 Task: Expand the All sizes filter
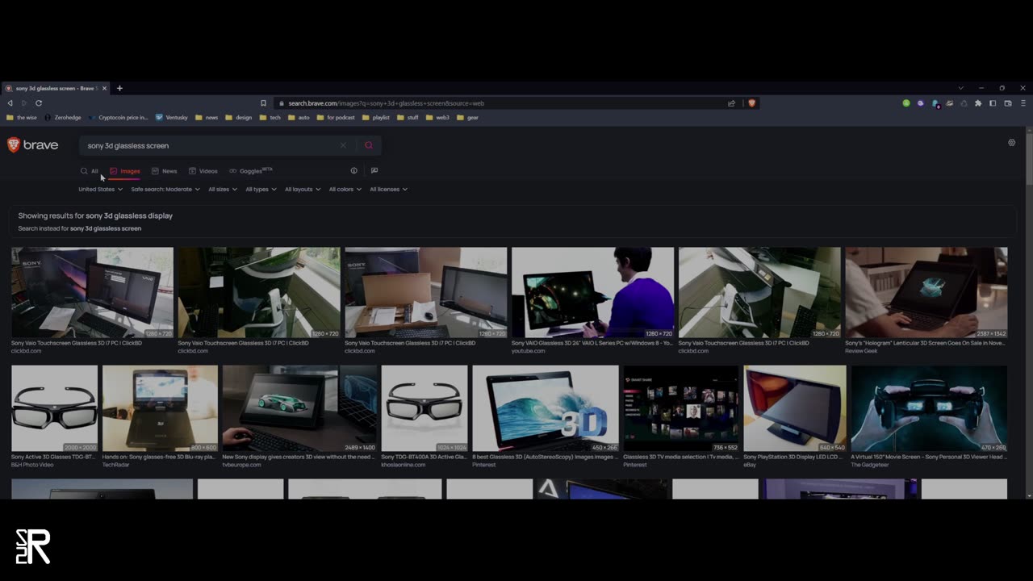[223, 190]
